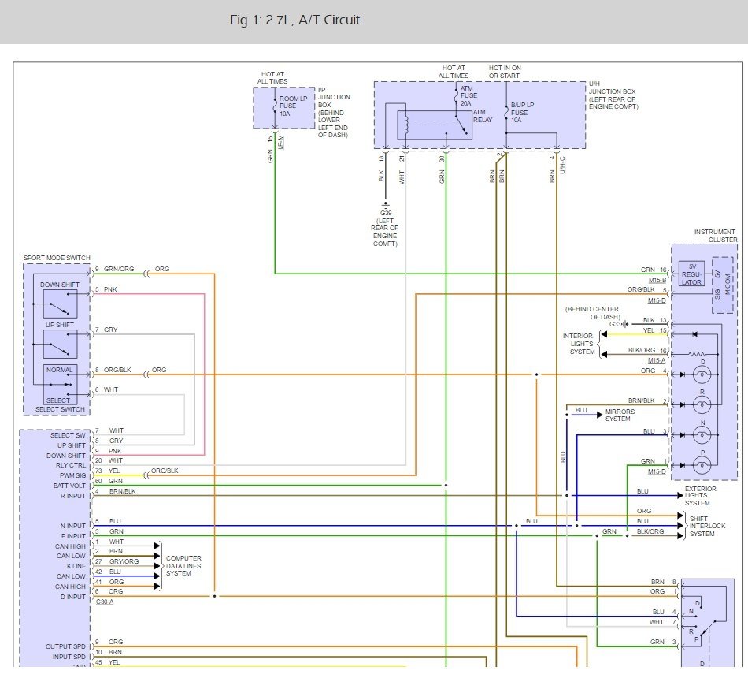Screen dimensions: 748x678
Task: Click the G39 ground symbol
Action: pos(386,206)
